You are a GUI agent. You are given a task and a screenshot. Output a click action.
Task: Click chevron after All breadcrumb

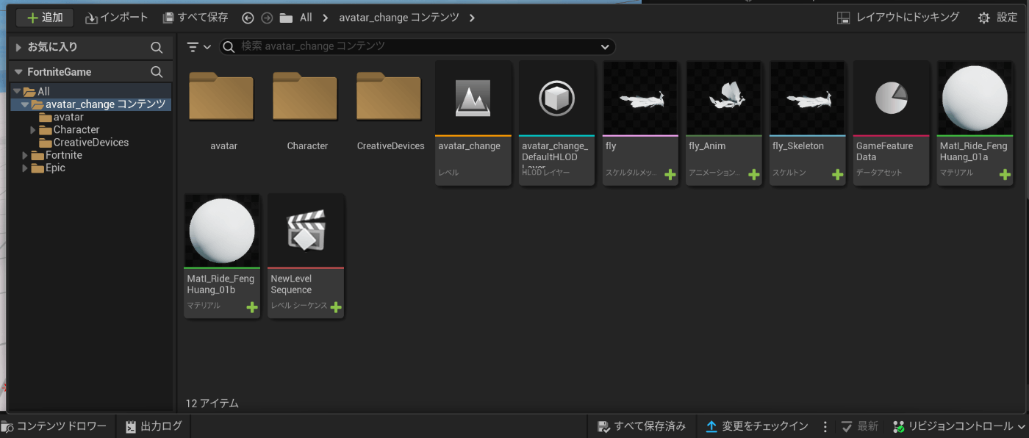point(325,18)
